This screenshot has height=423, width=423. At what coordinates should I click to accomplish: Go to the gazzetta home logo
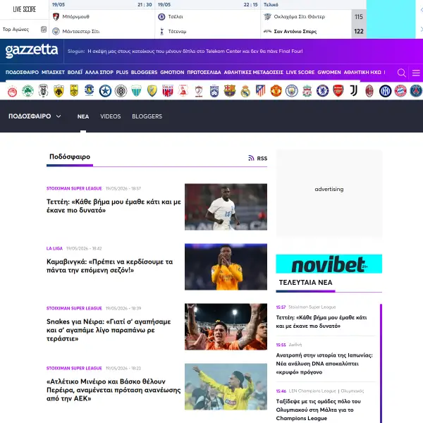(32, 51)
